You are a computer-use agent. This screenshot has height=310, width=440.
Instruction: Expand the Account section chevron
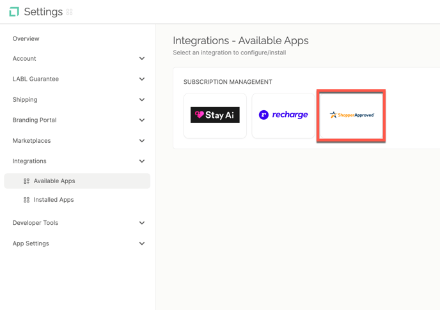(x=142, y=58)
